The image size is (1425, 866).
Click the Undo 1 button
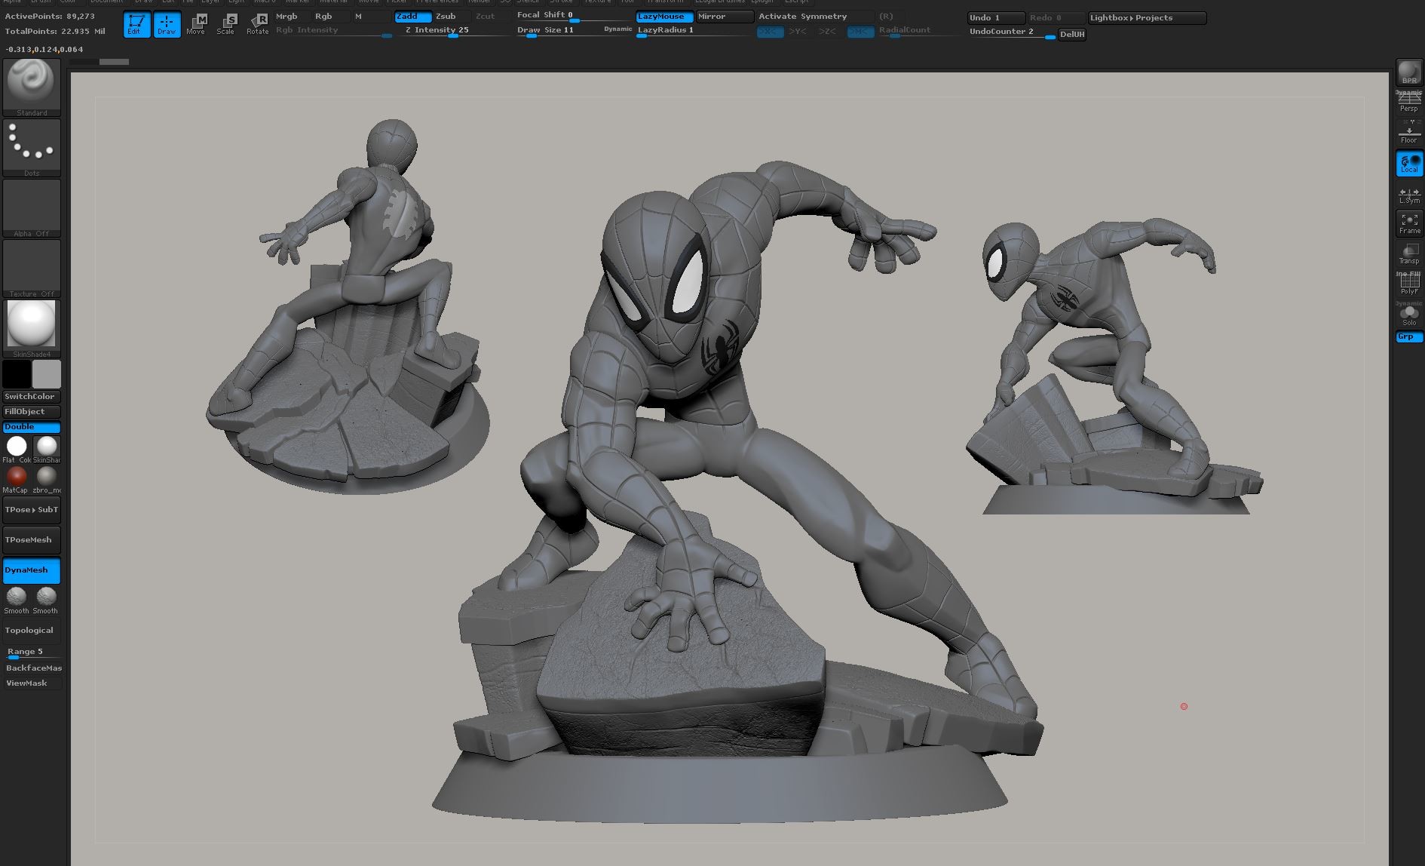click(x=996, y=17)
